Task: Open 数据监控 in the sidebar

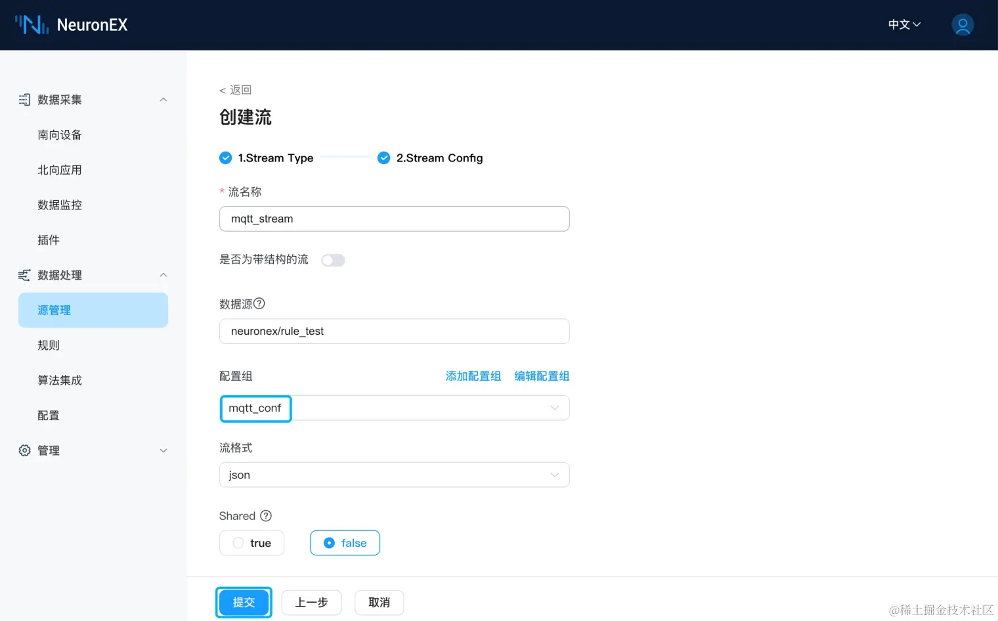Action: tap(60, 205)
